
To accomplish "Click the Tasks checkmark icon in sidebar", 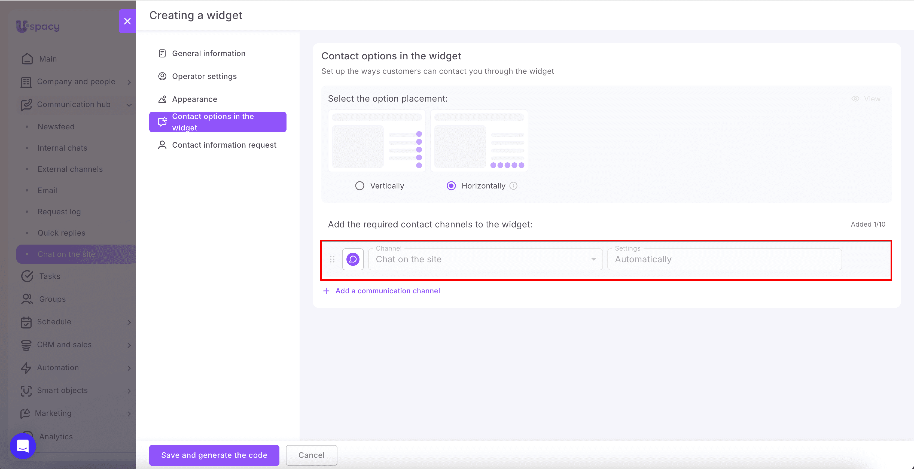I will point(27,276).
